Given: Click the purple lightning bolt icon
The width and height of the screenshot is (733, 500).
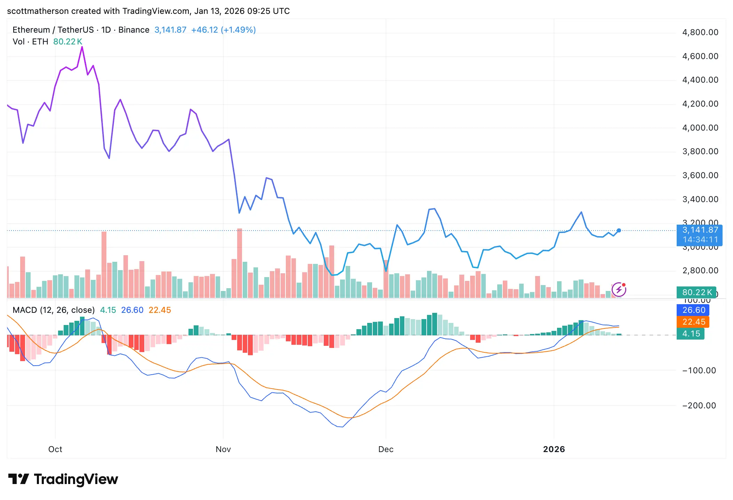Looking at the screenshot, I should click(x=619, y=290).
